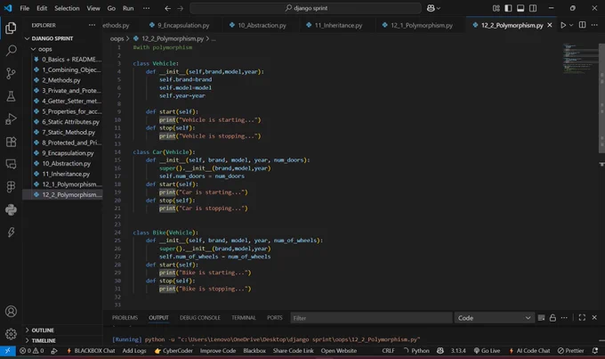Open the Manage gear icon
Viewport: 605px width, 359px height.
coord(11,333)
